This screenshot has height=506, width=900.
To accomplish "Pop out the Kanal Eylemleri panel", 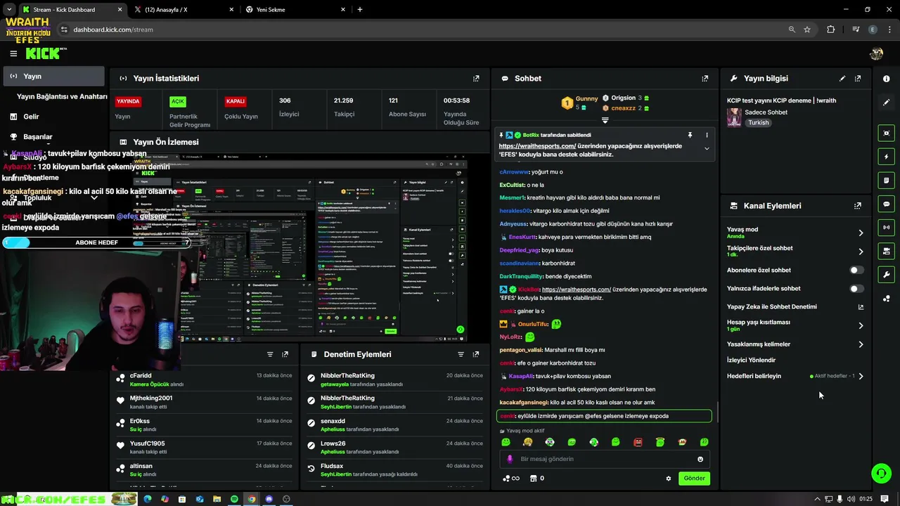I will 858,206.
